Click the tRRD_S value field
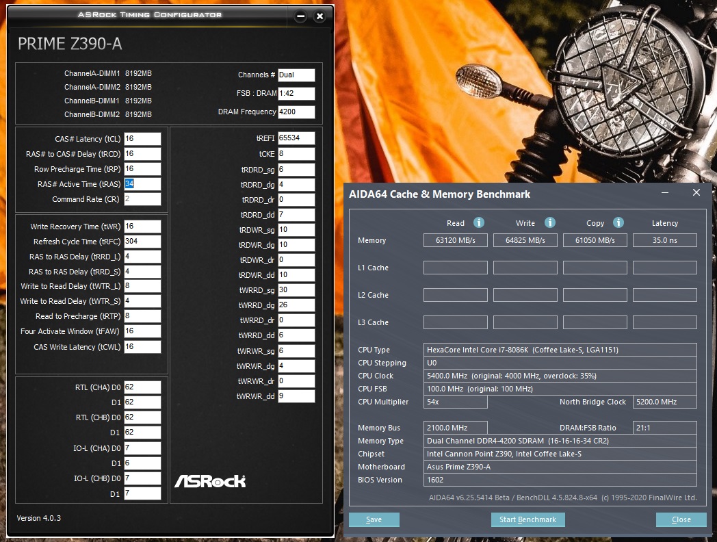The height and width of the screenshot is (542, 717). pos(142,272)
